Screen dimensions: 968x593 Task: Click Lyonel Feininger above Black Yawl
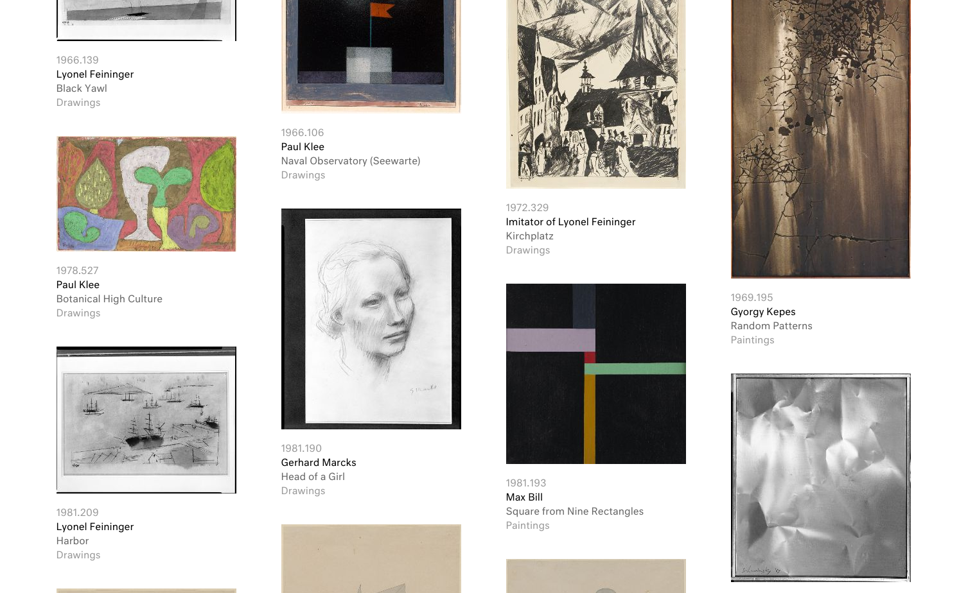click(94, 74)
